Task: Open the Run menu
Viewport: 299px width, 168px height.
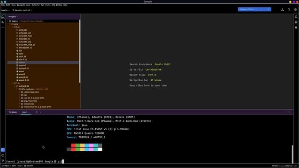Action: point(43,5)
